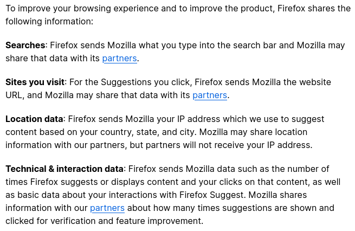Click the bold Technical & interaction data heading
Screen dimensions: 355x231
point(64,169)
